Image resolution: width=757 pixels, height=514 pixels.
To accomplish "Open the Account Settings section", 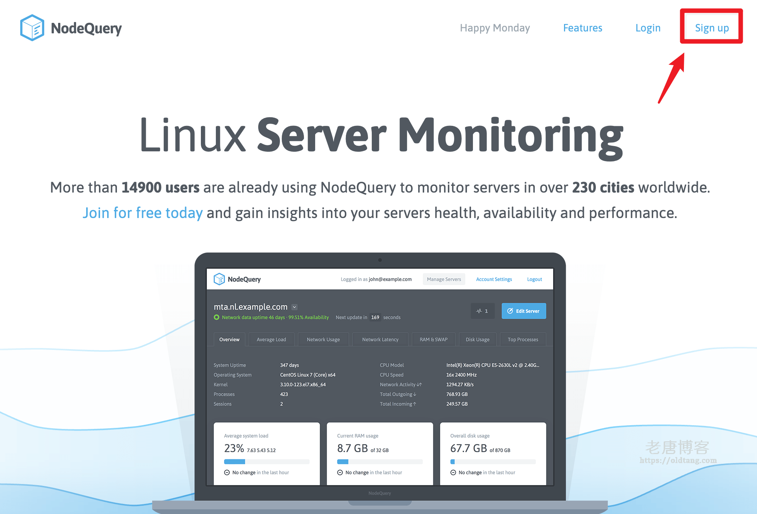I will [x=494, y=279].
